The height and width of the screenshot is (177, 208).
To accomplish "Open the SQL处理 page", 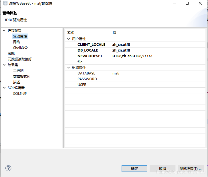I will (x=20, y=93).
